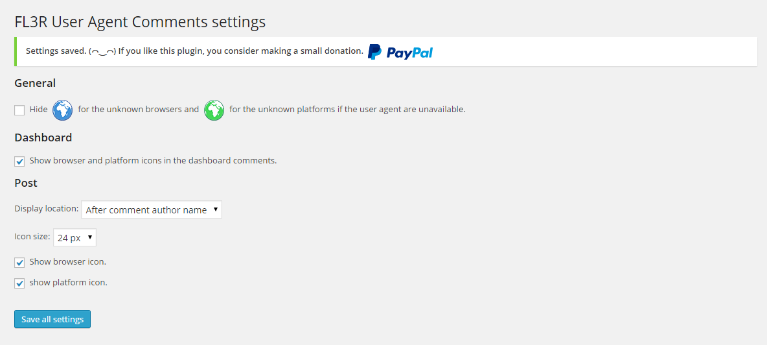Expand the Icon size dropdown

(x=74, y=237)
